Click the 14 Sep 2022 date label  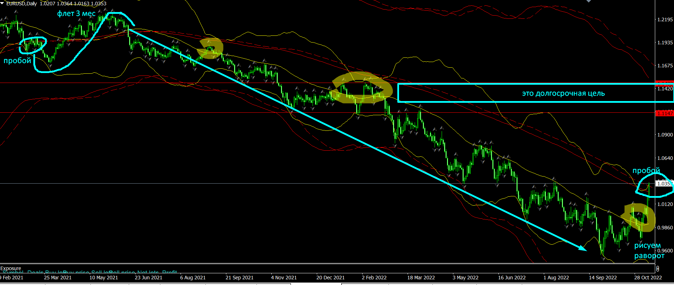click(x=603, y=278)
